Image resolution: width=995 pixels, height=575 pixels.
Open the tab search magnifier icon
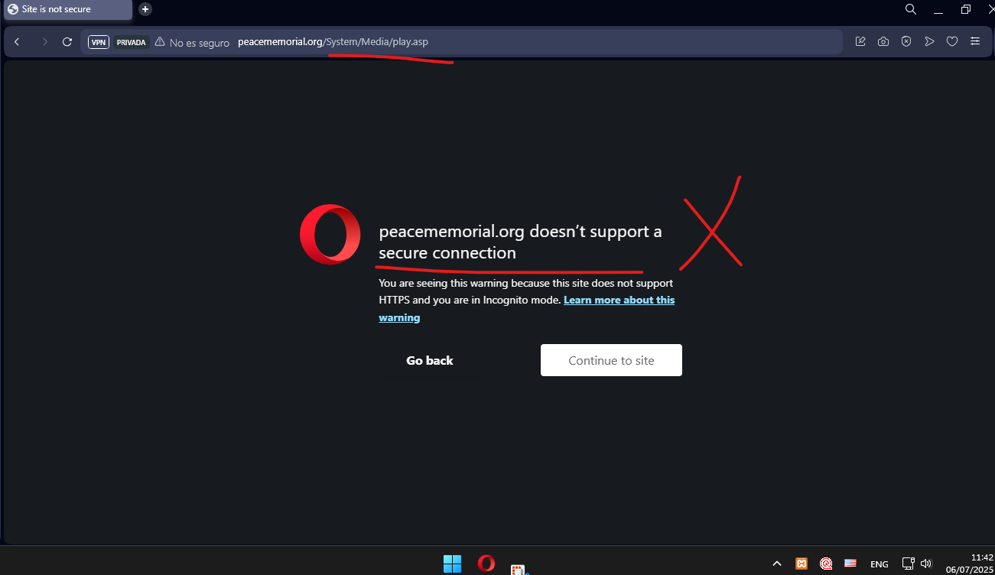coord(911,9)
